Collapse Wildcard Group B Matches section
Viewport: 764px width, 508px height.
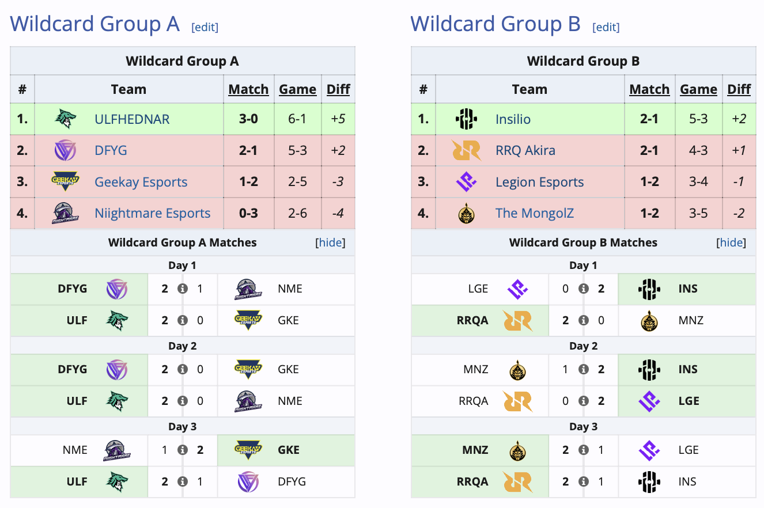[x=731, y=242]
